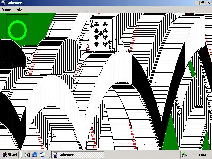
Task: Launch Internet Explorer from Quick Launch
Action: click(x=35, y=155)
